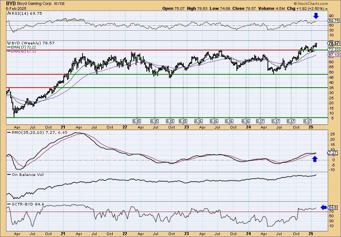Viewport: 341px width, 237px height.
Task: Open the StockCharts.com copyright link
Action: pos(311,3)
